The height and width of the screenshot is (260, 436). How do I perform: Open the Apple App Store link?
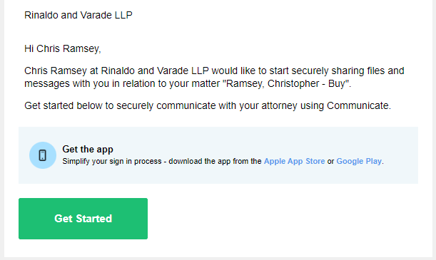[x=294, y=161]
